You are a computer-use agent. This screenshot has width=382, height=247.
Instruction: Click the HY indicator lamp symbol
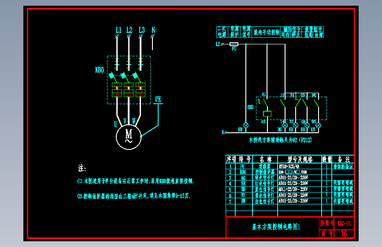[319, 125]
